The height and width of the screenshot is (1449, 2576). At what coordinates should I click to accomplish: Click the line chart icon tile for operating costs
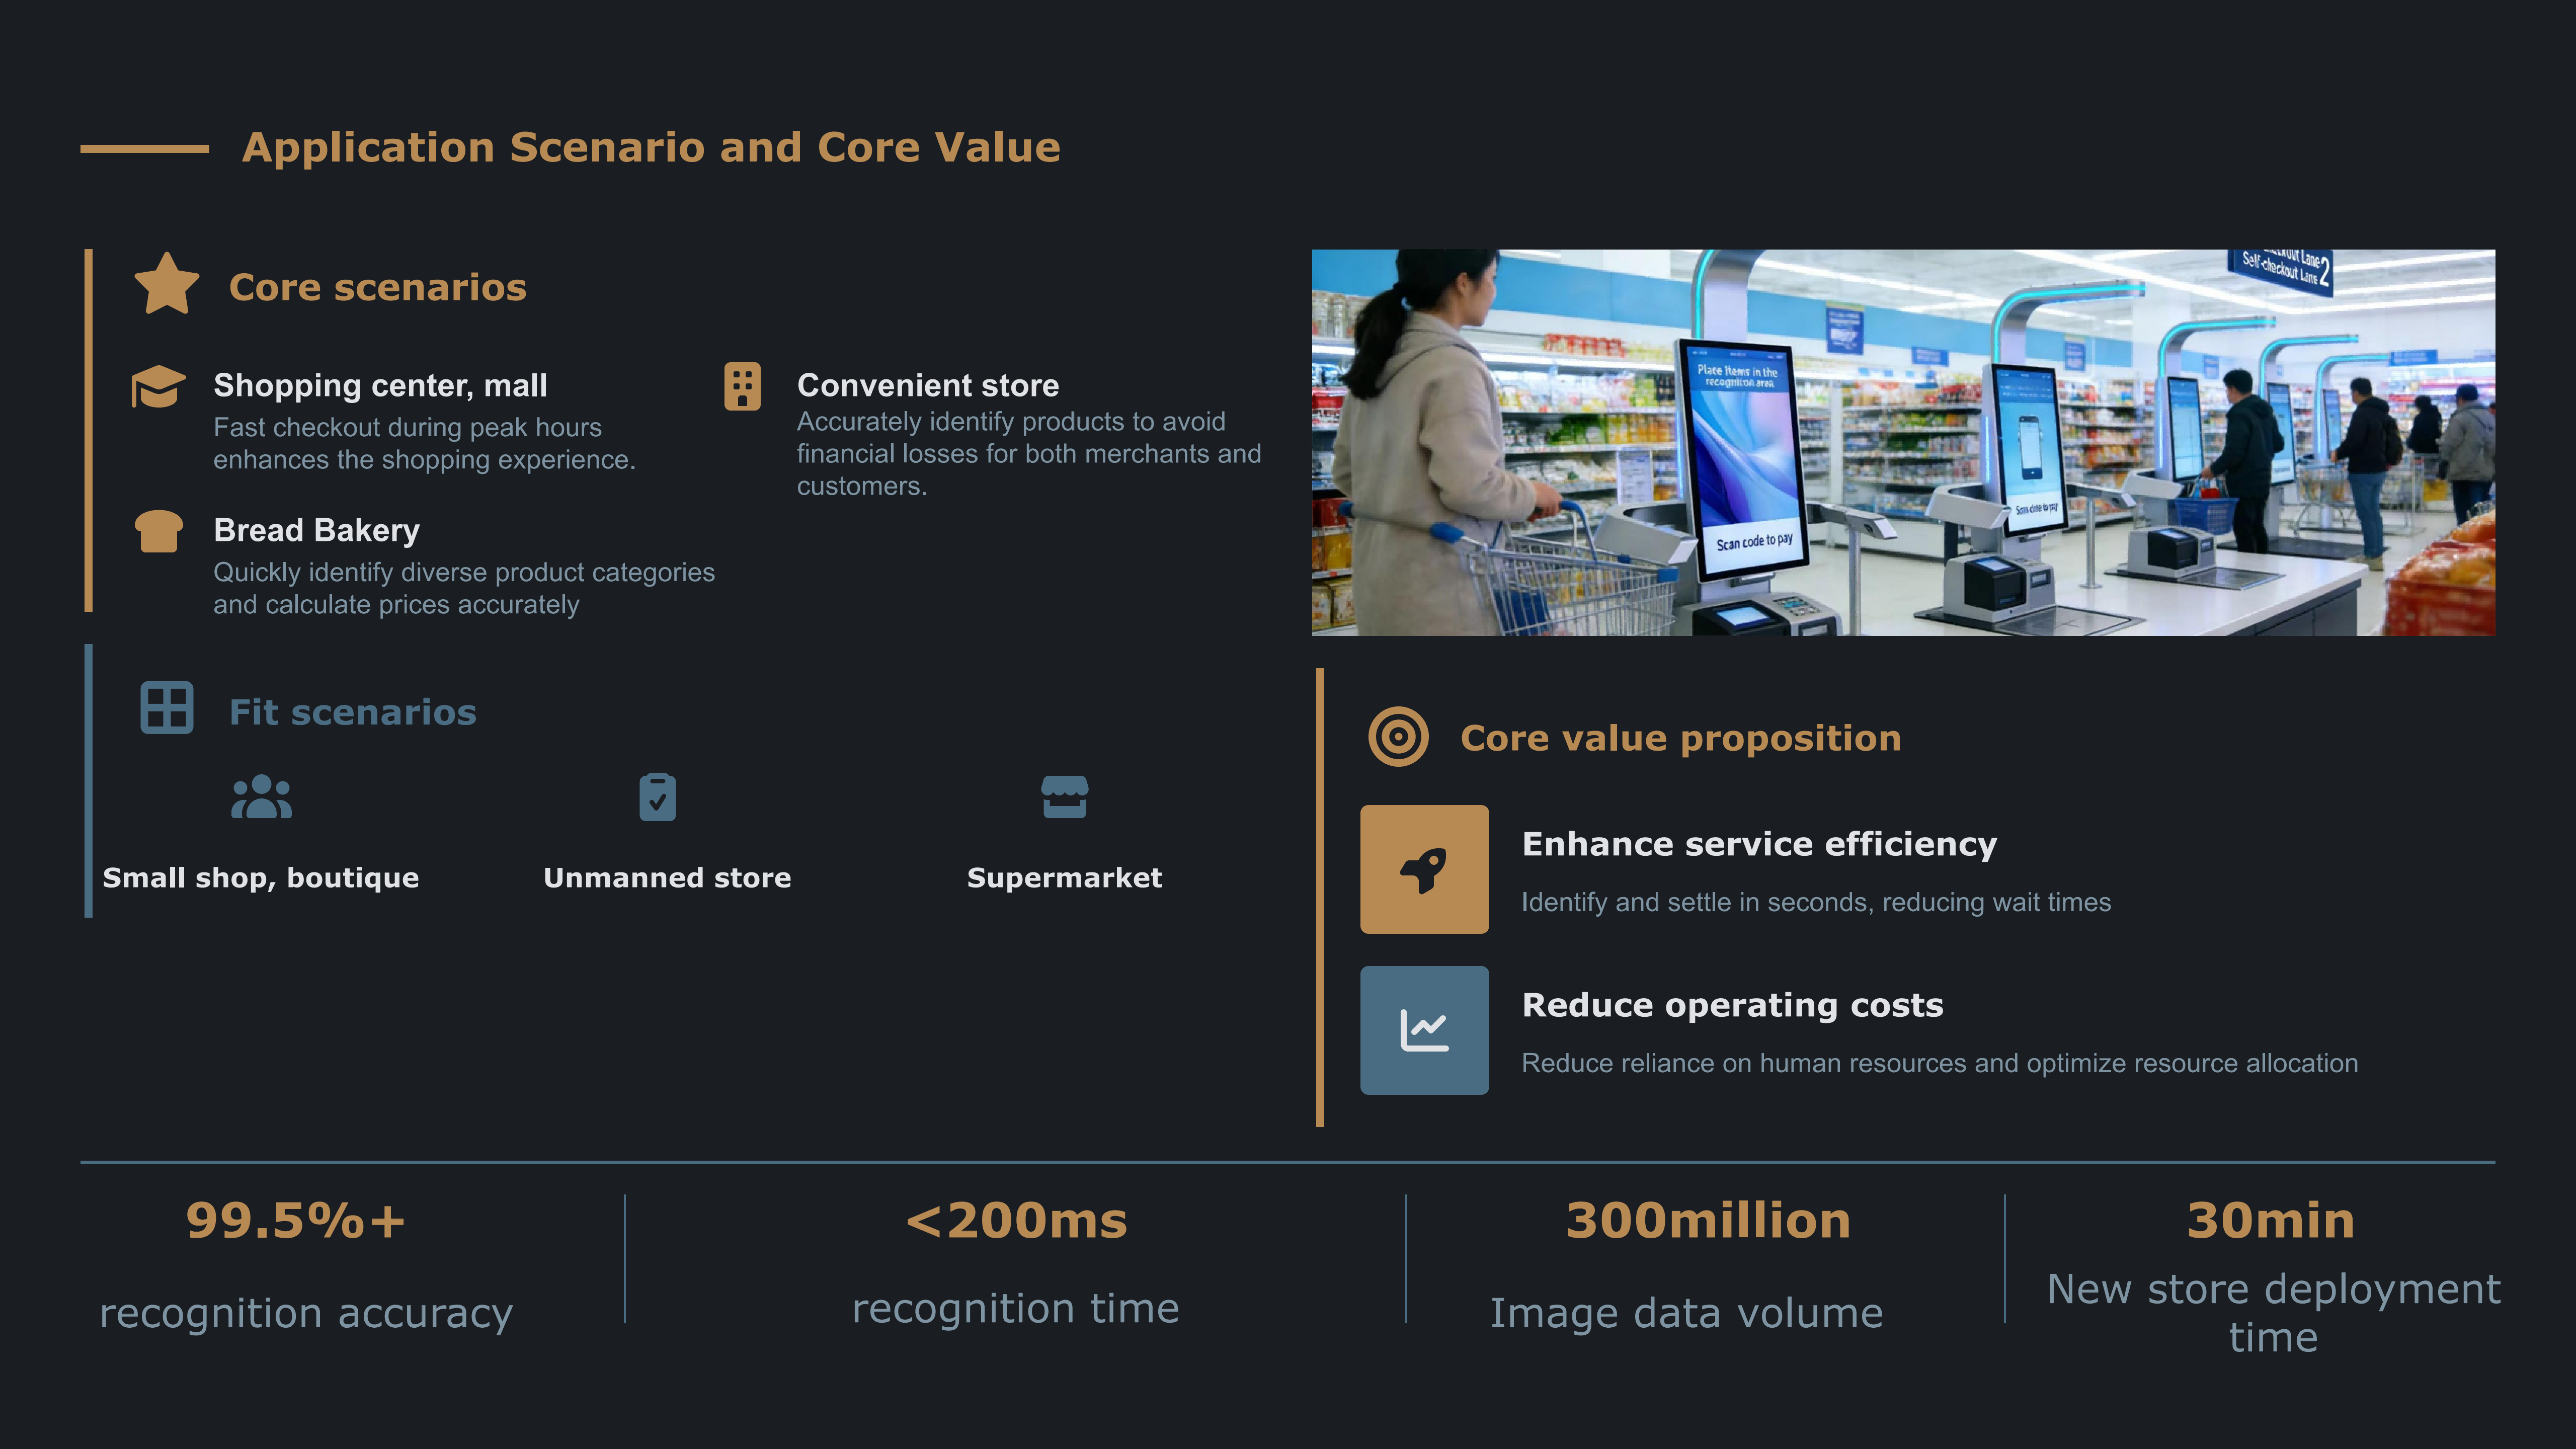(1424, 1030)
